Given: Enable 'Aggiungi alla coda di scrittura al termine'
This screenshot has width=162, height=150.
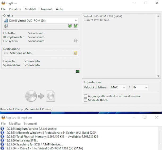Looking at the screenshot, I should coord(86,96).
